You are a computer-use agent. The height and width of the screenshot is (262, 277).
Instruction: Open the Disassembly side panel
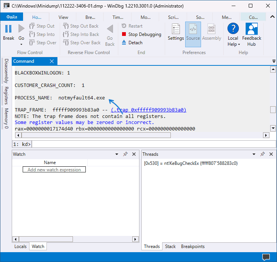tap(6, 71)
